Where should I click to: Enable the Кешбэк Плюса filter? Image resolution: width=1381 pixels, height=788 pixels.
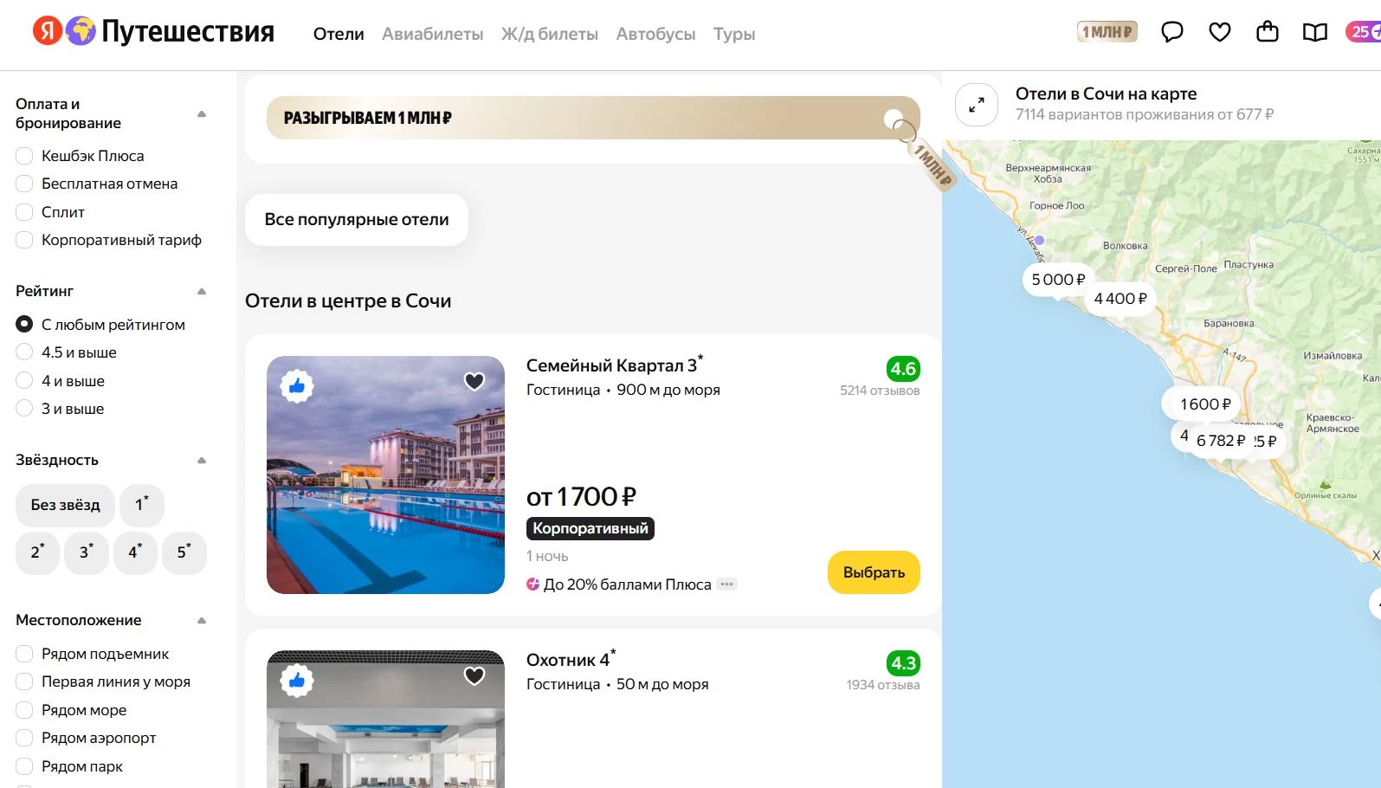(25, 156)
